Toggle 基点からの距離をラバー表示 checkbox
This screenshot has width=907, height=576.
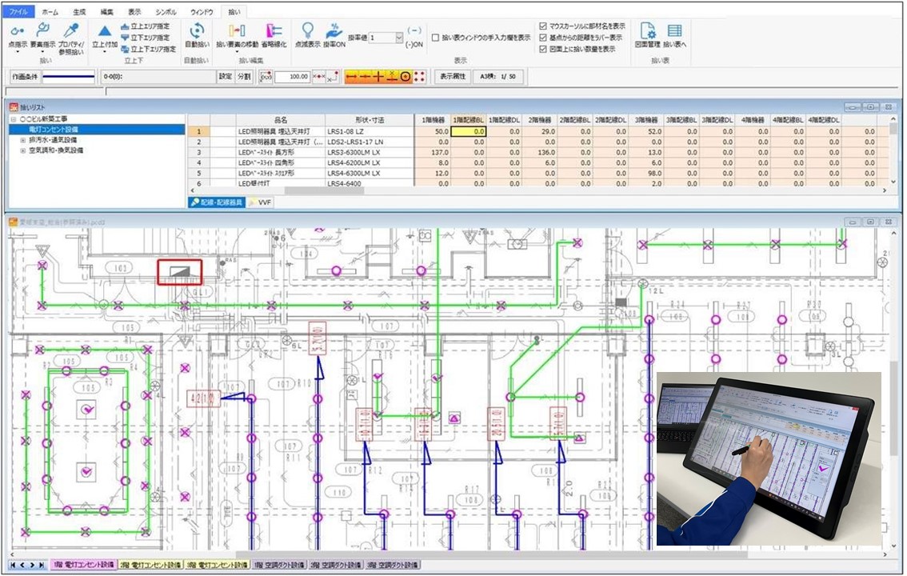544,37
